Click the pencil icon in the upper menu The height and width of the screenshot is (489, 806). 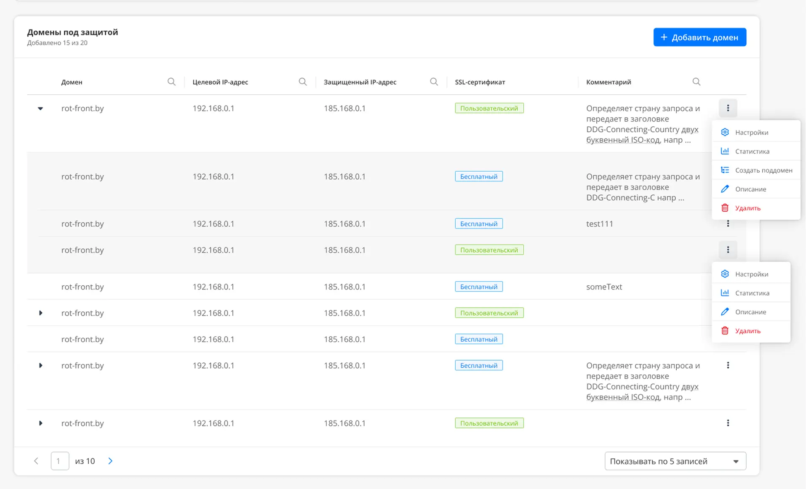tap(725, 189)
